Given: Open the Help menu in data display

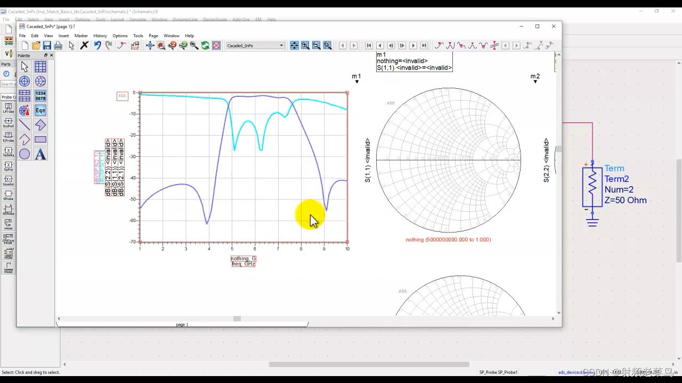Looking at the screenshot, I should (x=189, y=36).
